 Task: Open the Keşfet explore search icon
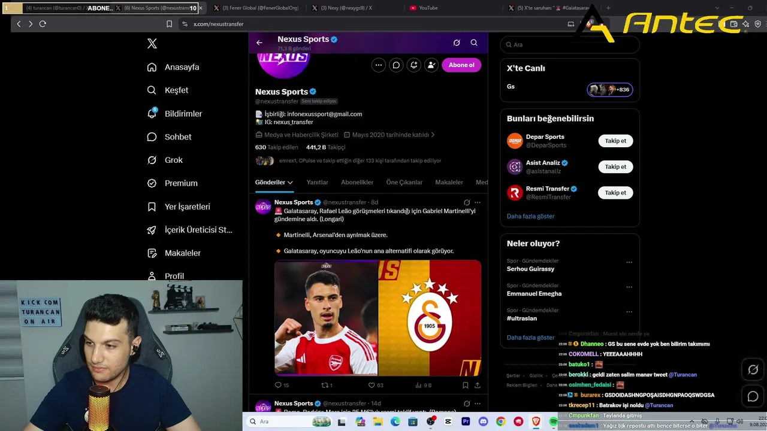(152, 90)
